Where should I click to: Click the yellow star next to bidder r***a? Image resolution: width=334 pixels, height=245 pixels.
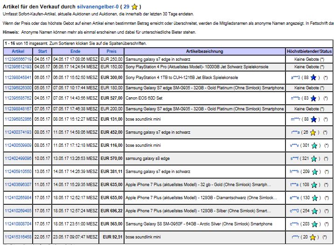pos(313,132)
